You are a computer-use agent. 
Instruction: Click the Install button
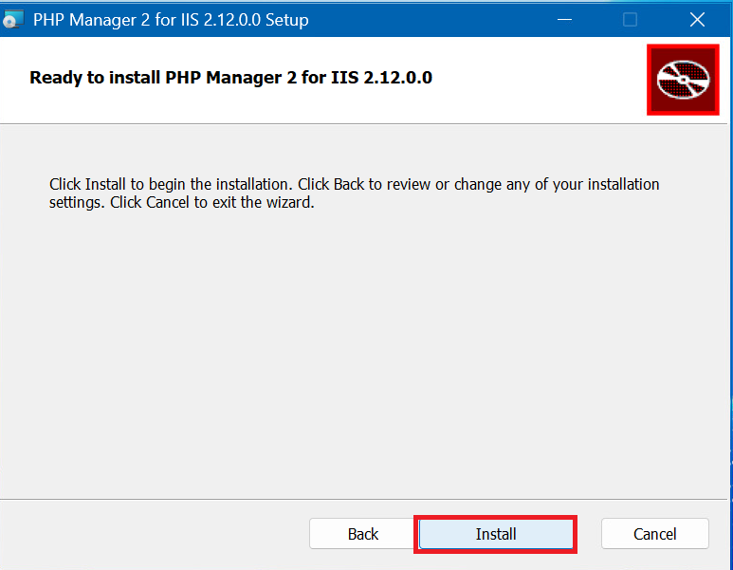click(495, 534)
